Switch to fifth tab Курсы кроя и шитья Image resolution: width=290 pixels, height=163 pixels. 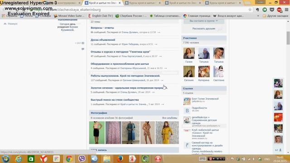[x=223, y=3]
